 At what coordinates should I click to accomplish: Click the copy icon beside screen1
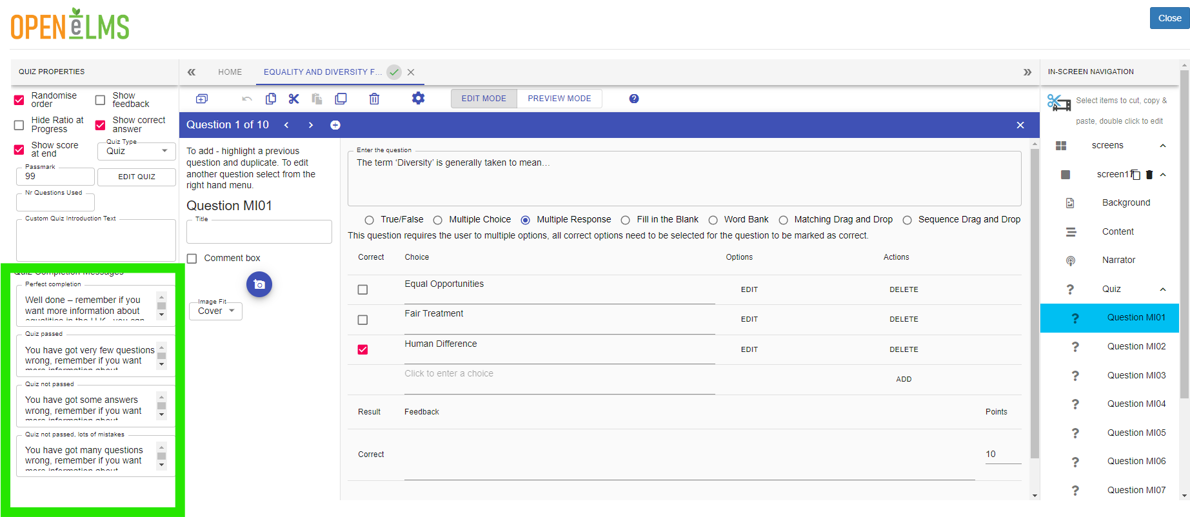pyautogui.click(x=1136, y=175)
